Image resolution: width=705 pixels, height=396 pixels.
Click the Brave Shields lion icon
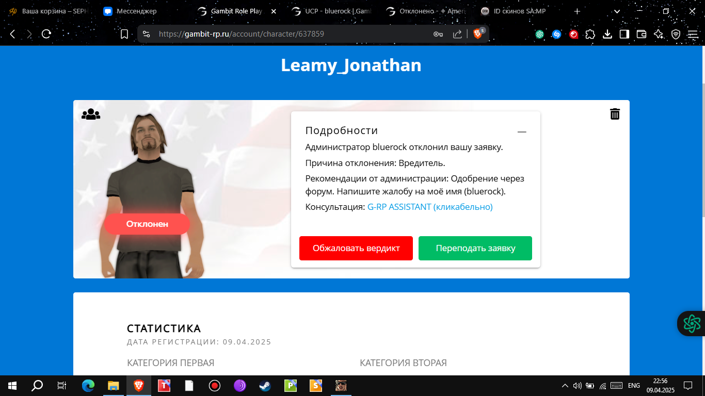477,34
